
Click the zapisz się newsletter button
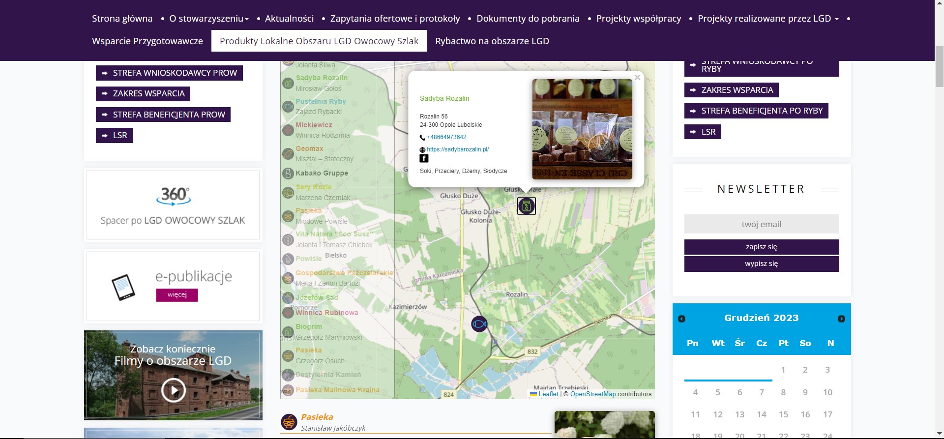click(762, 247)
